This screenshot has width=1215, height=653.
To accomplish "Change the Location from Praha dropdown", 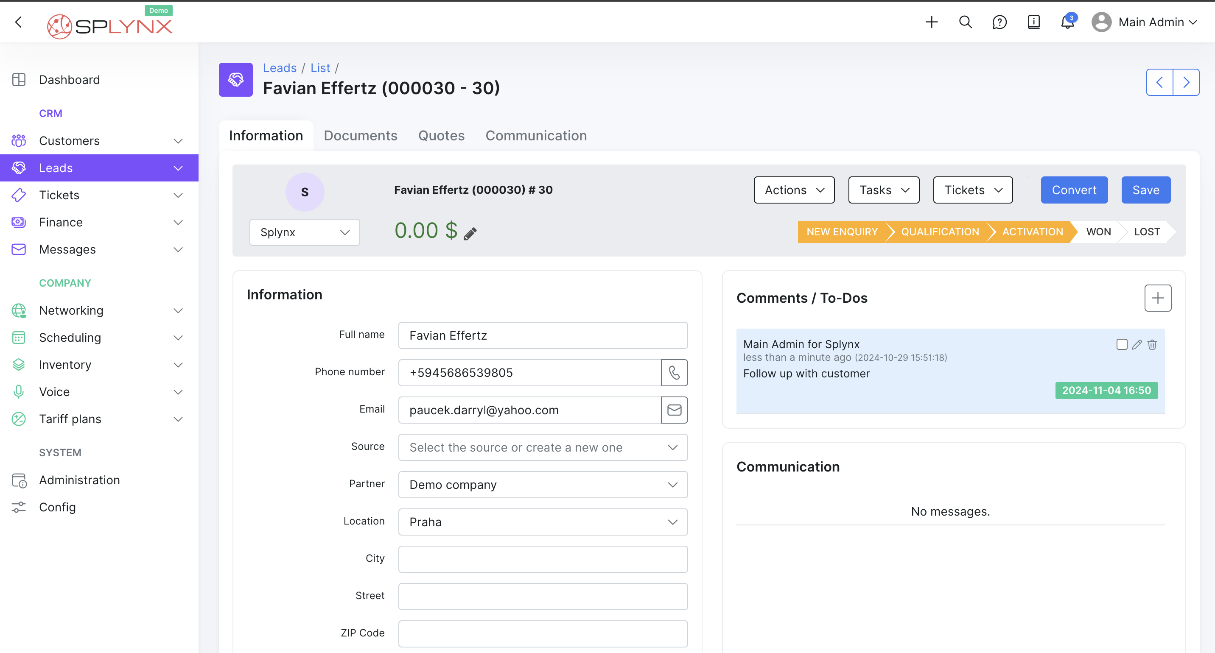I will click(543, 522).
